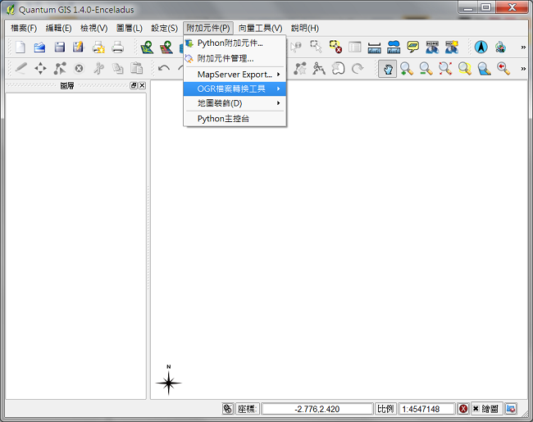Viewport: 533px width, 422px height.
Task: Open the 檔案(F) menu
Action: (24, 28)
